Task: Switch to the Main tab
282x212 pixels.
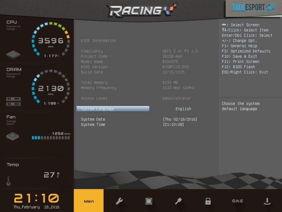Action: [89, 201]
